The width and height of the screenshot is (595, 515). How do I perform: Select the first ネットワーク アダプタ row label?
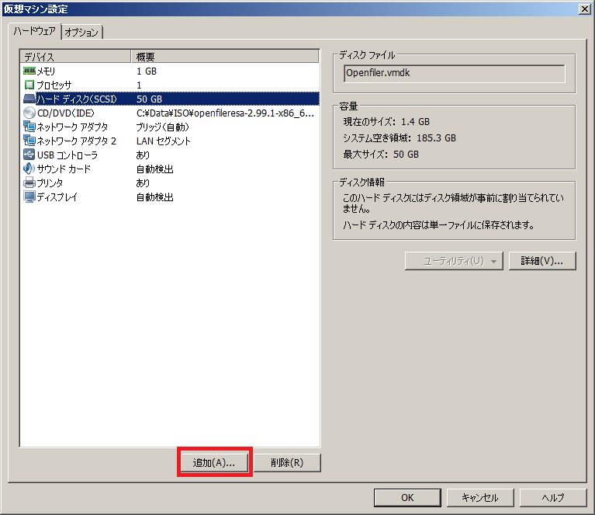click(x=72, y=127)
